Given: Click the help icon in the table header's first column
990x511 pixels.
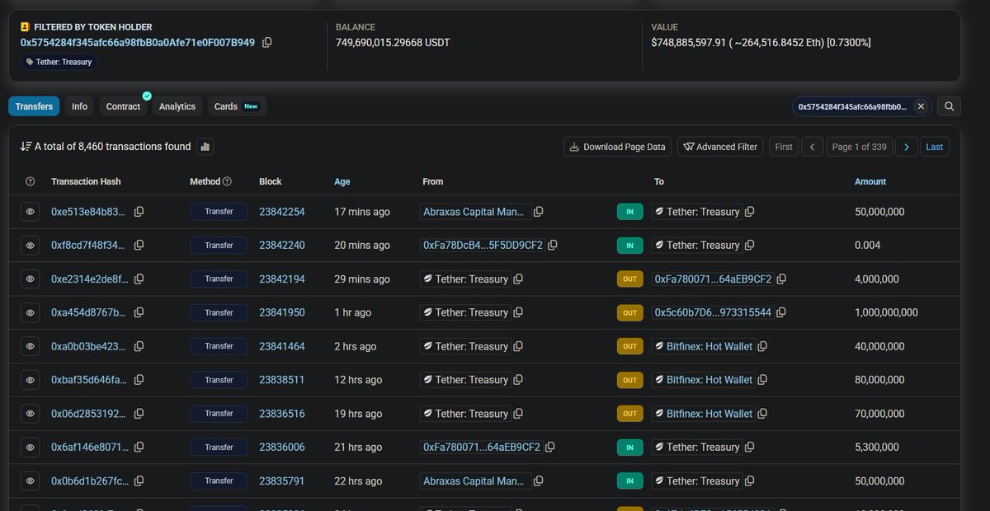Looking at the screenshot, I should (x=31, y=181).
